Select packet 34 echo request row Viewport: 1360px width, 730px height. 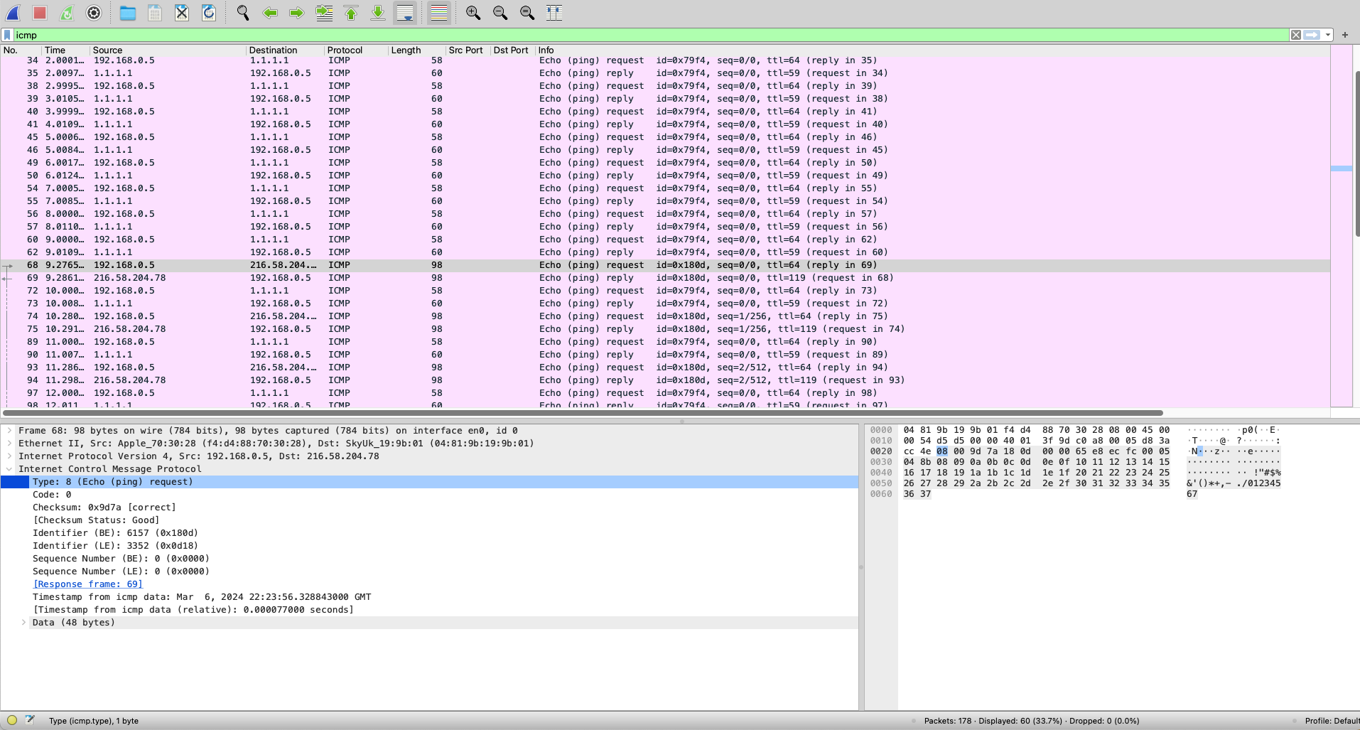click(665, 60)
